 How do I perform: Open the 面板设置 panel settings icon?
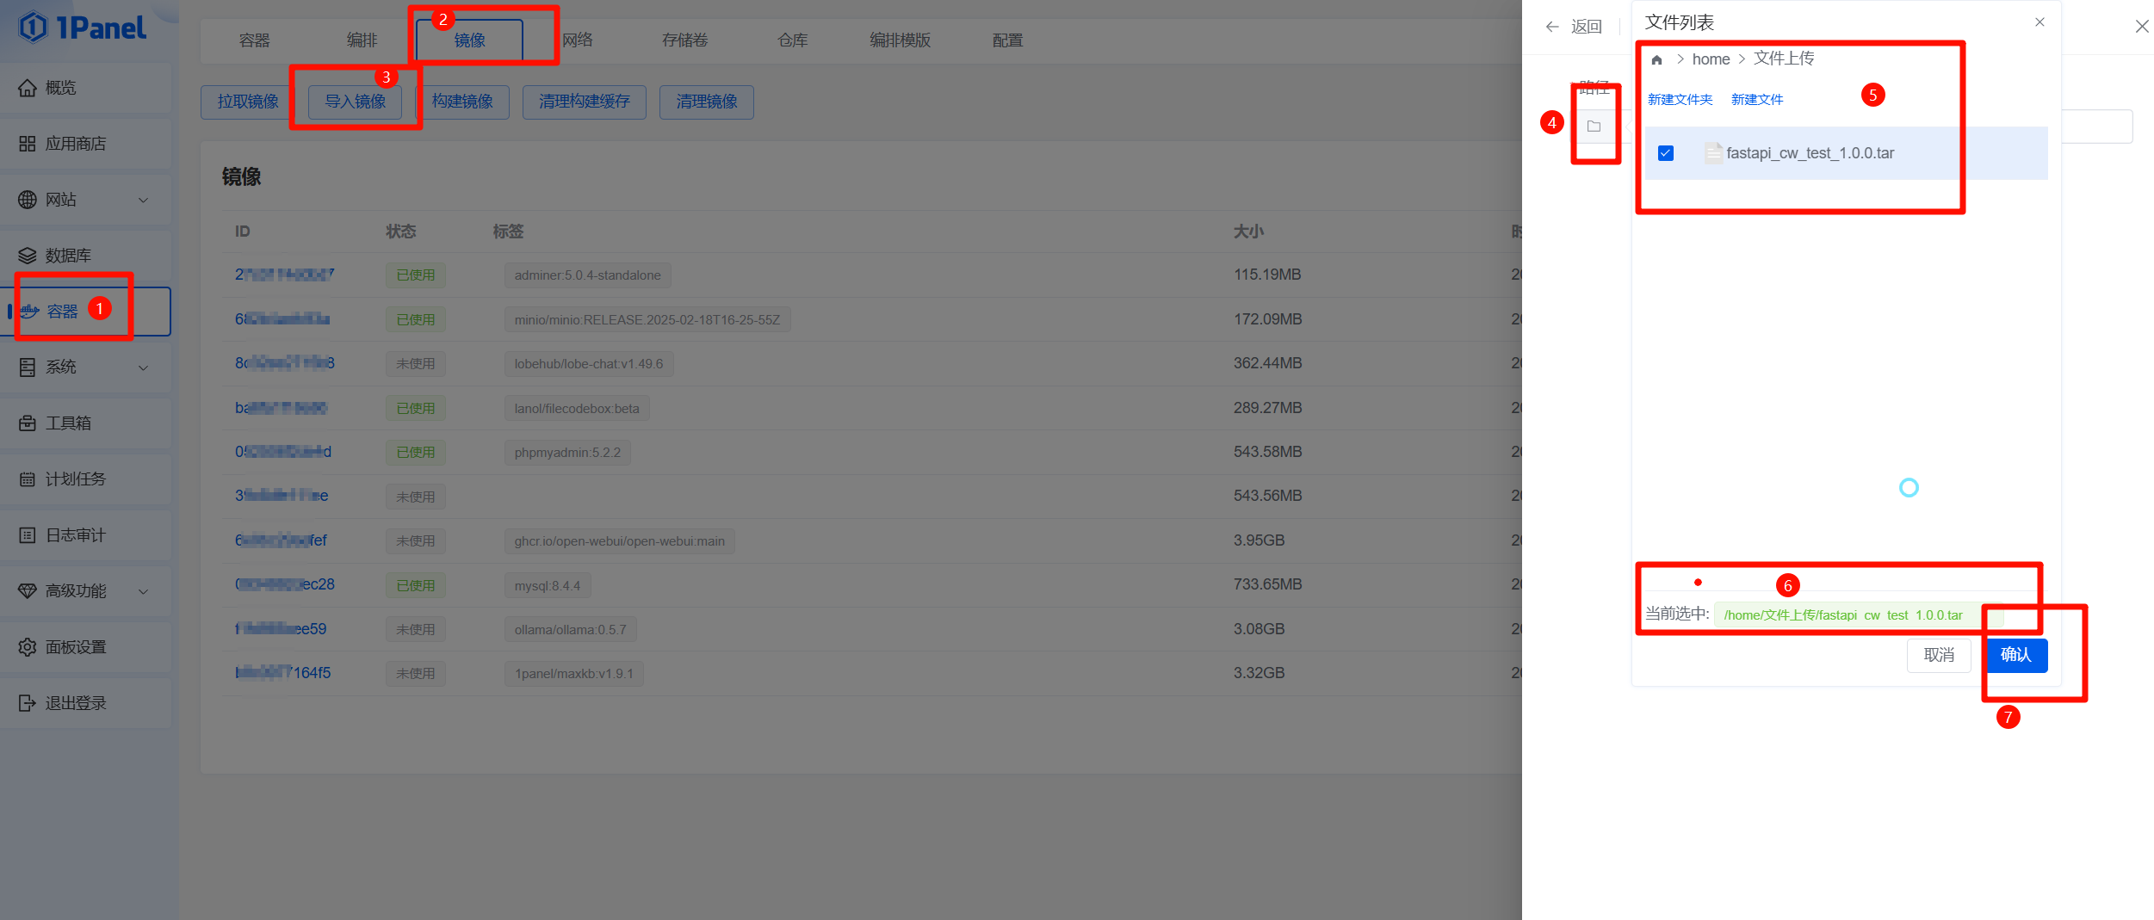27,646
